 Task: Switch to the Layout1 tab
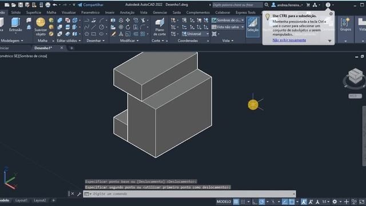click(x=21, y=200)
